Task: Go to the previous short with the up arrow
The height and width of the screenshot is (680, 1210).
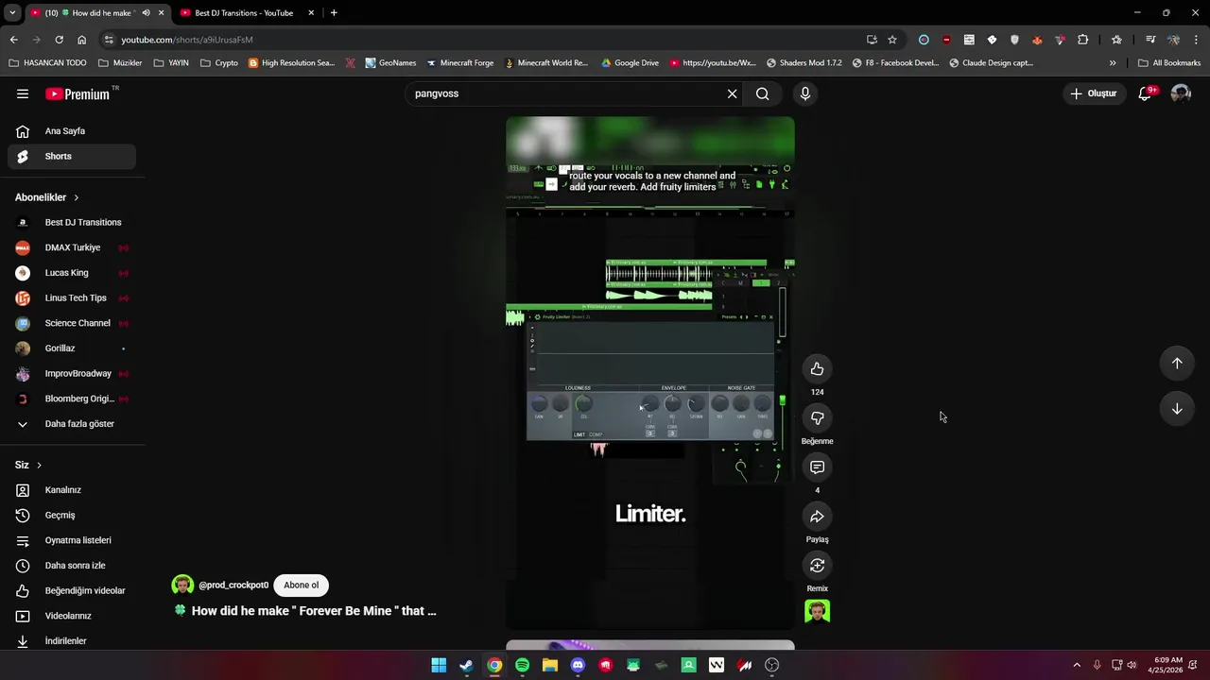Action: coord(1177,364)
